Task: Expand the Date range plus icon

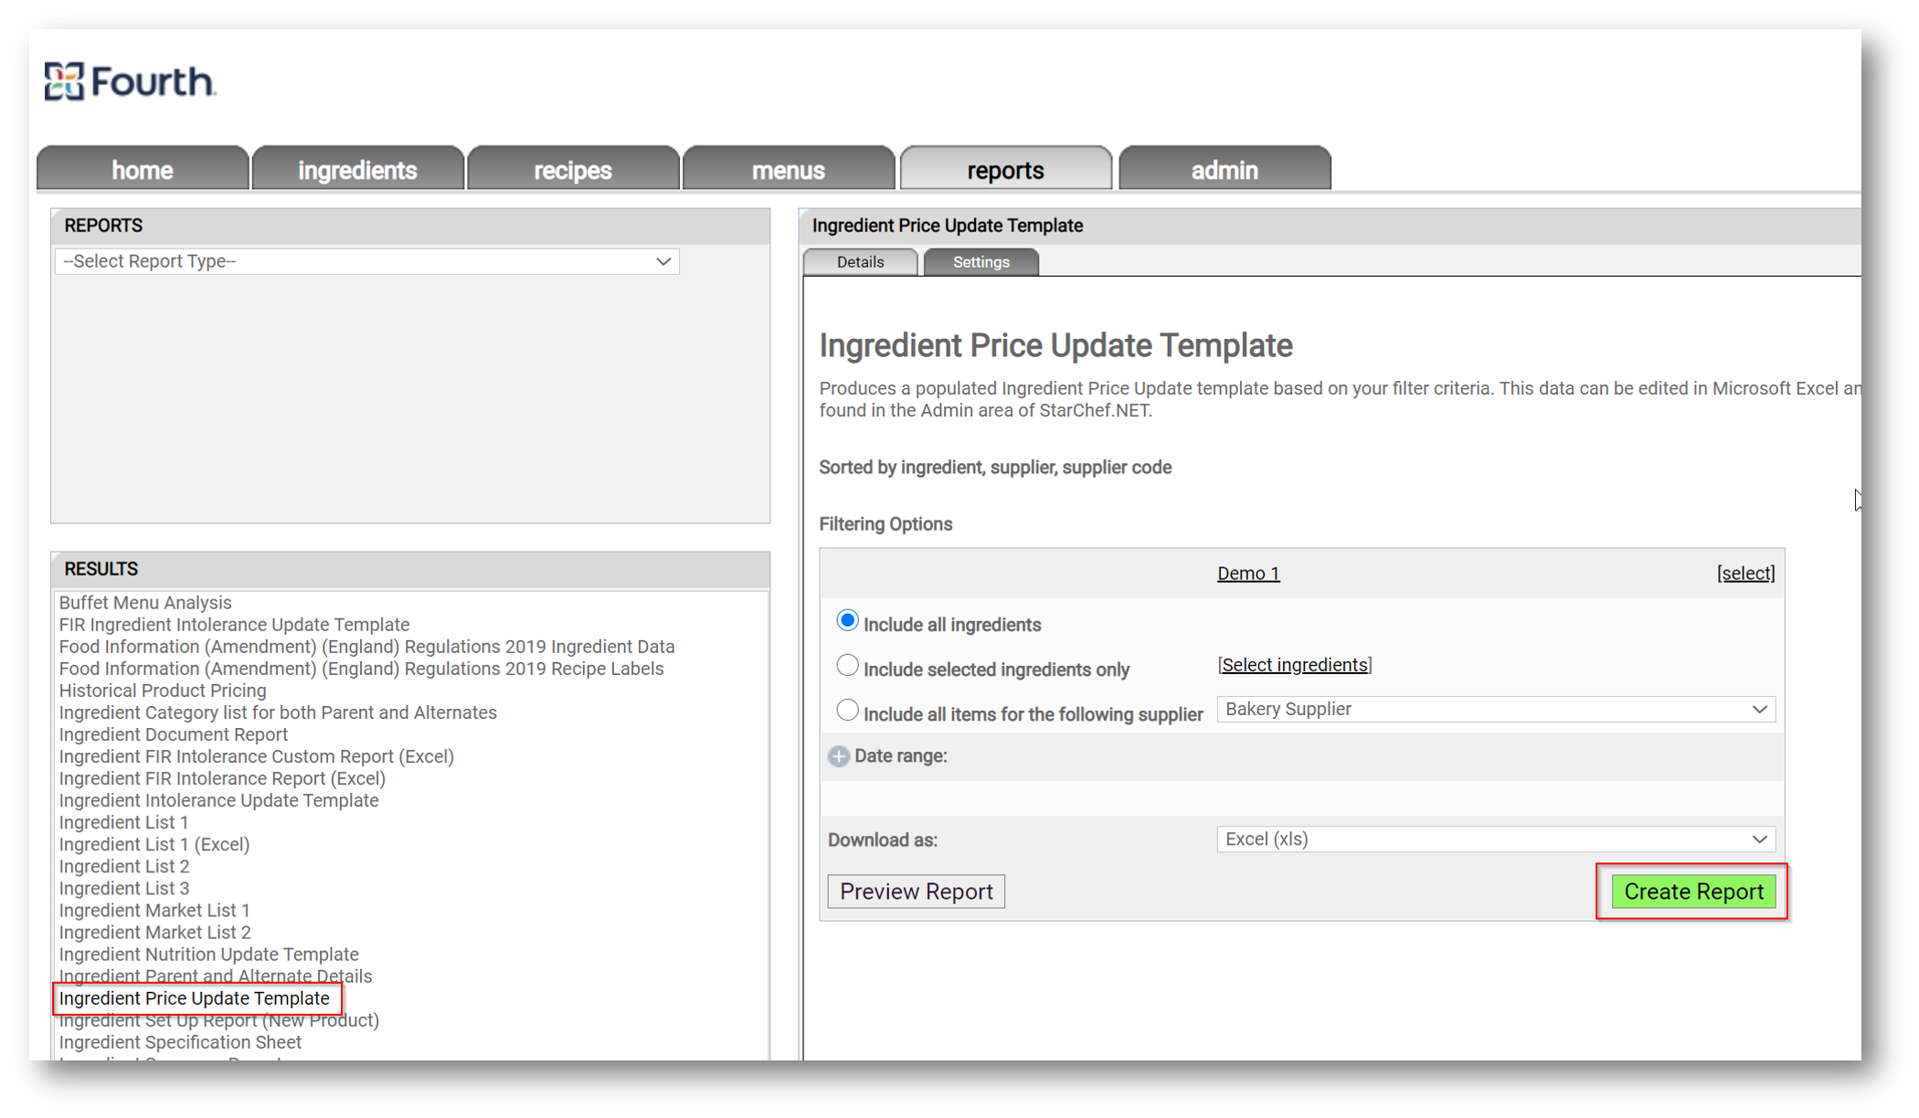Action: point(838,756)
